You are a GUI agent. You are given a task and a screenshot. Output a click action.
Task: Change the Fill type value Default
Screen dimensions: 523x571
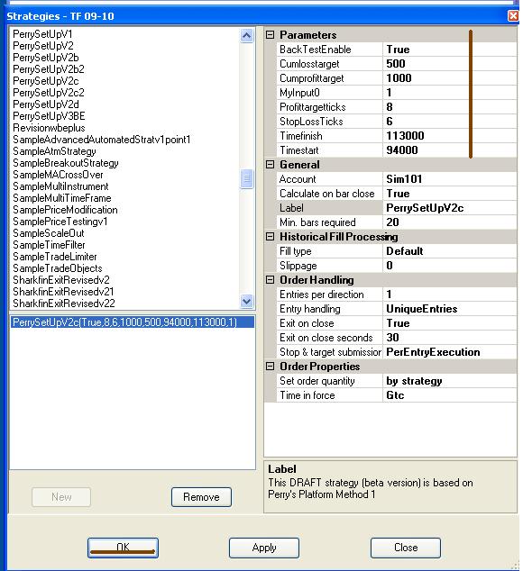(450, 251)
